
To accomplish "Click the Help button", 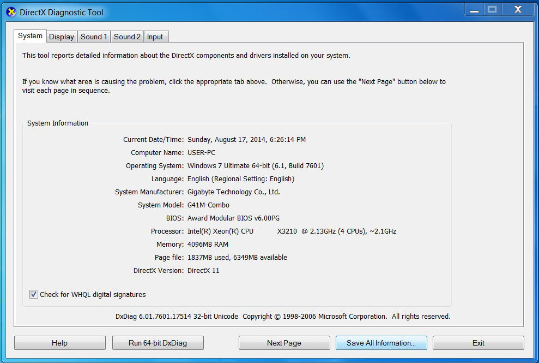I will (60, 343).
